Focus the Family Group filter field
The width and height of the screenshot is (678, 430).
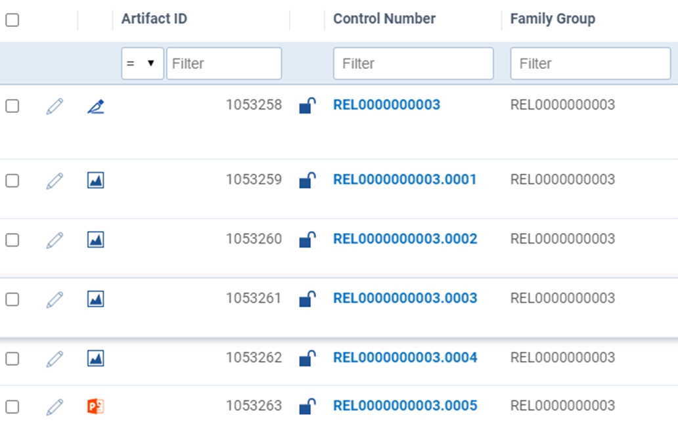(x=590, y=64)
